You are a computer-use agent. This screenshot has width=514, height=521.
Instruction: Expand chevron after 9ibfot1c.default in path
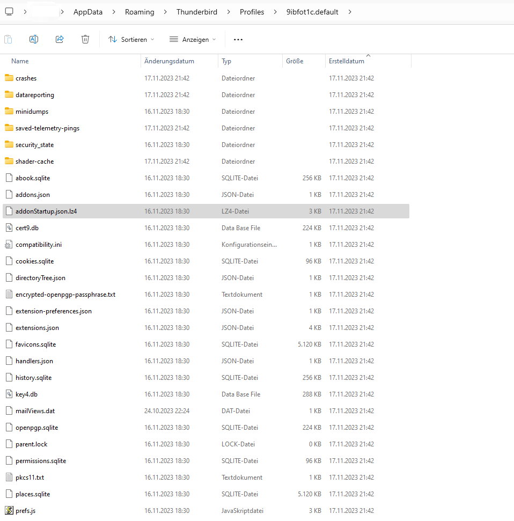(x=350, y=12)
